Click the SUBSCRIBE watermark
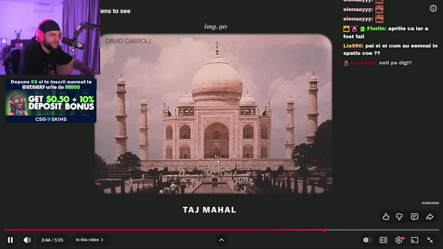The width and height of the screenshot is (443, 249). coord(430,203)
